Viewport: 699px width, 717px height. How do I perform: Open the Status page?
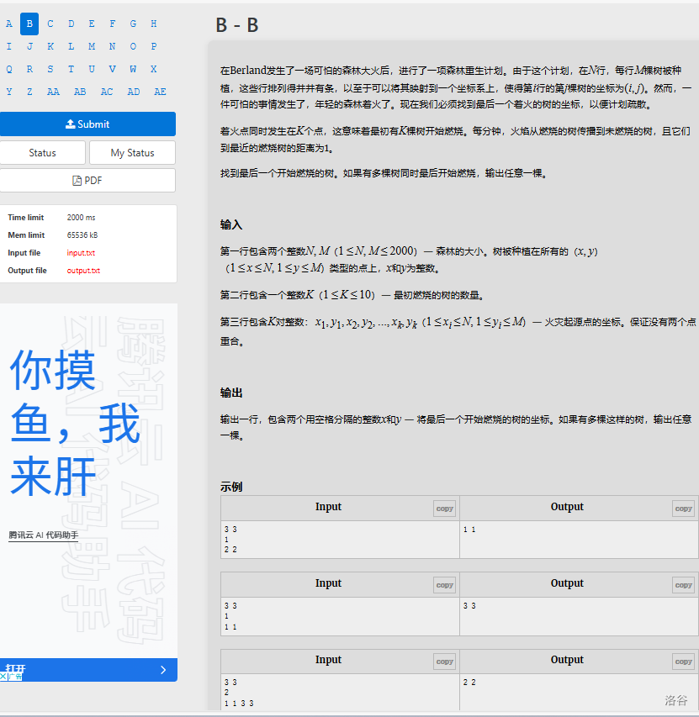click(x=43, y=153)
